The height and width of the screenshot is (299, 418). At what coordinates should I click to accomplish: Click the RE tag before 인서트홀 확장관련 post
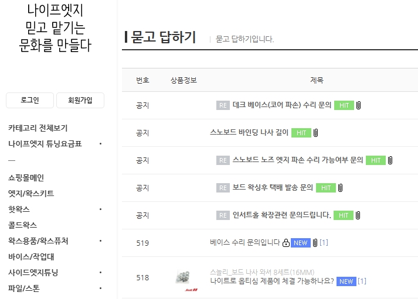(223, 215)
